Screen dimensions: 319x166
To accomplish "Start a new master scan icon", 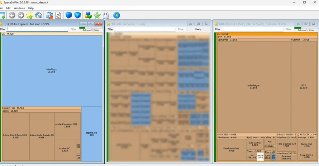I will [49, 15].
